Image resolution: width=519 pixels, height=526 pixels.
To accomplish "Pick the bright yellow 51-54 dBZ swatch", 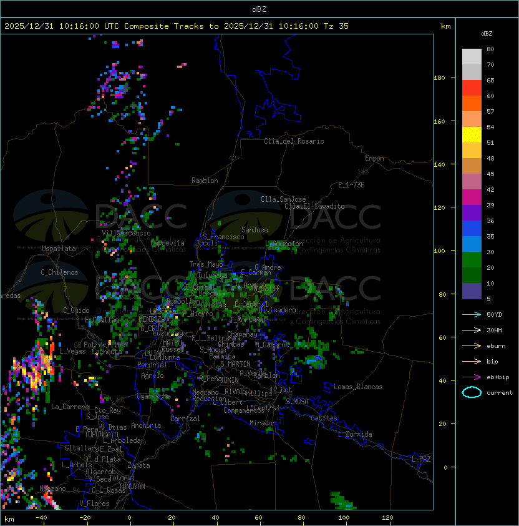I will coord(472,135).
